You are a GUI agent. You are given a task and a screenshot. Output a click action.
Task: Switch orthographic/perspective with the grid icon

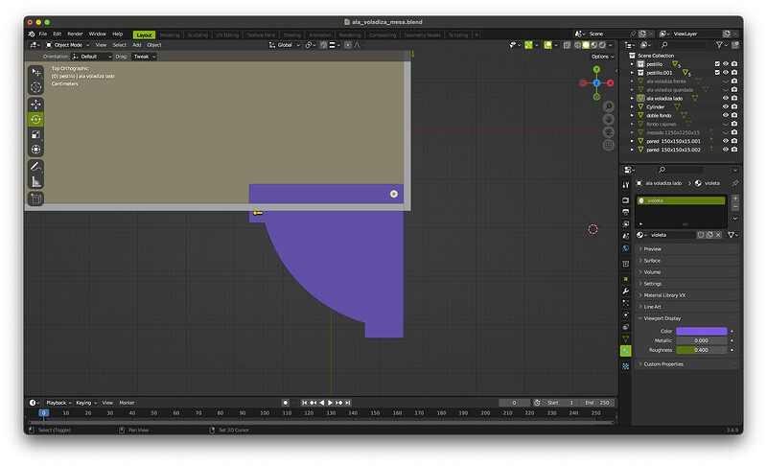click(609, 145)
